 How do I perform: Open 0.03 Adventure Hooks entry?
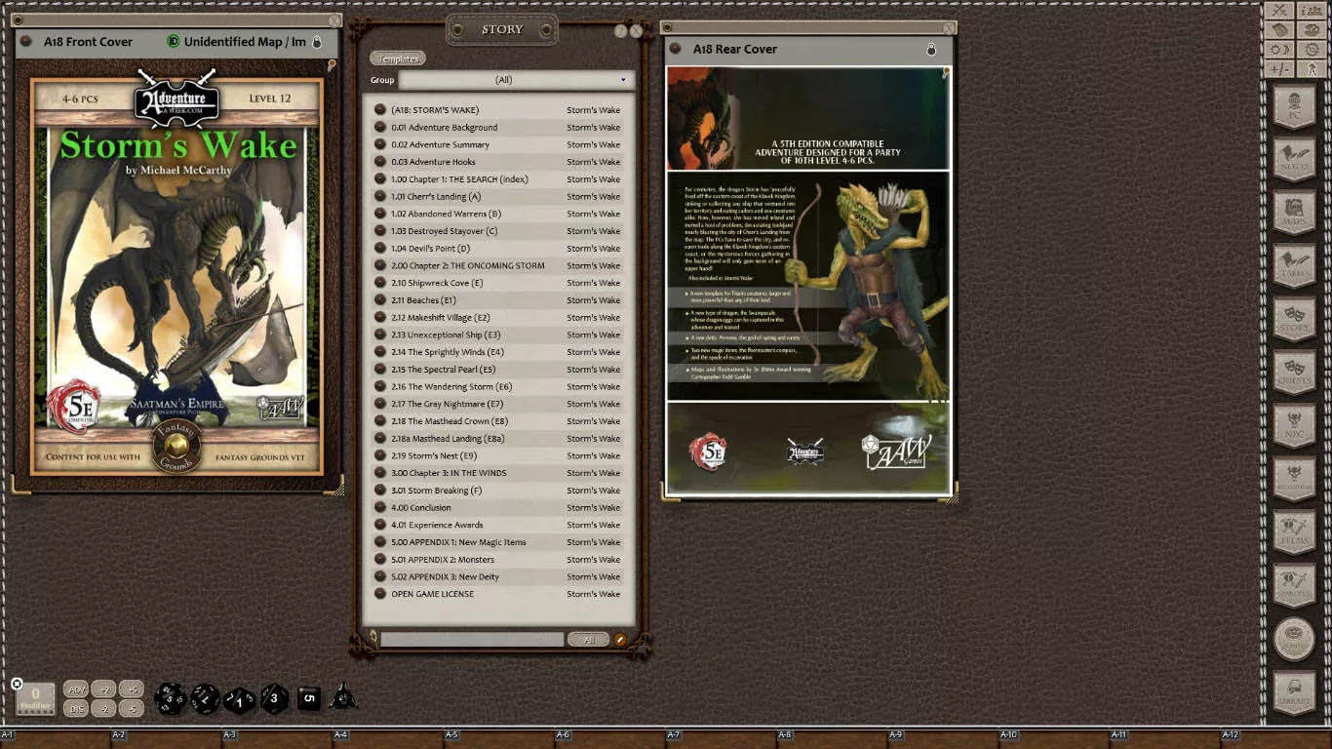[x=498, y=162]
